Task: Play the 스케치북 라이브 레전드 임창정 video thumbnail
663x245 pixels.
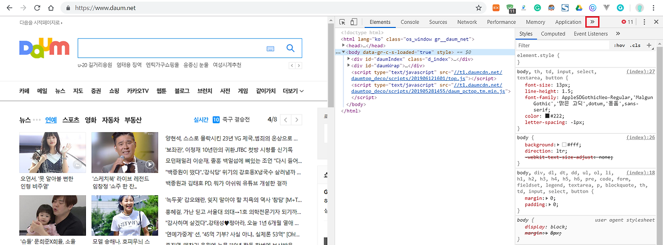Action: coord(125,153)
